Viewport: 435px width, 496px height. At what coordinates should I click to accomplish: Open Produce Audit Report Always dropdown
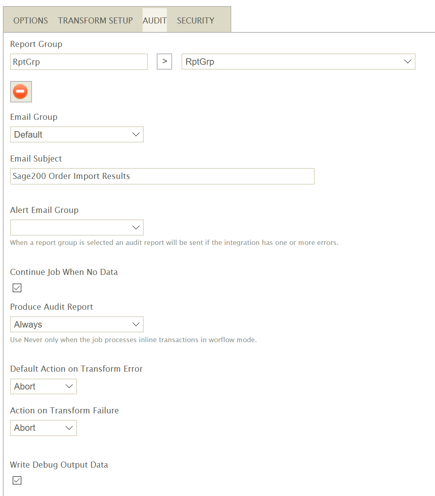[77, 324]
